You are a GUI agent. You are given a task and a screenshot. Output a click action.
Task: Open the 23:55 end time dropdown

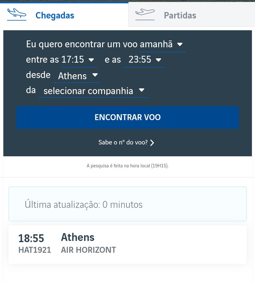pos(144,59)
